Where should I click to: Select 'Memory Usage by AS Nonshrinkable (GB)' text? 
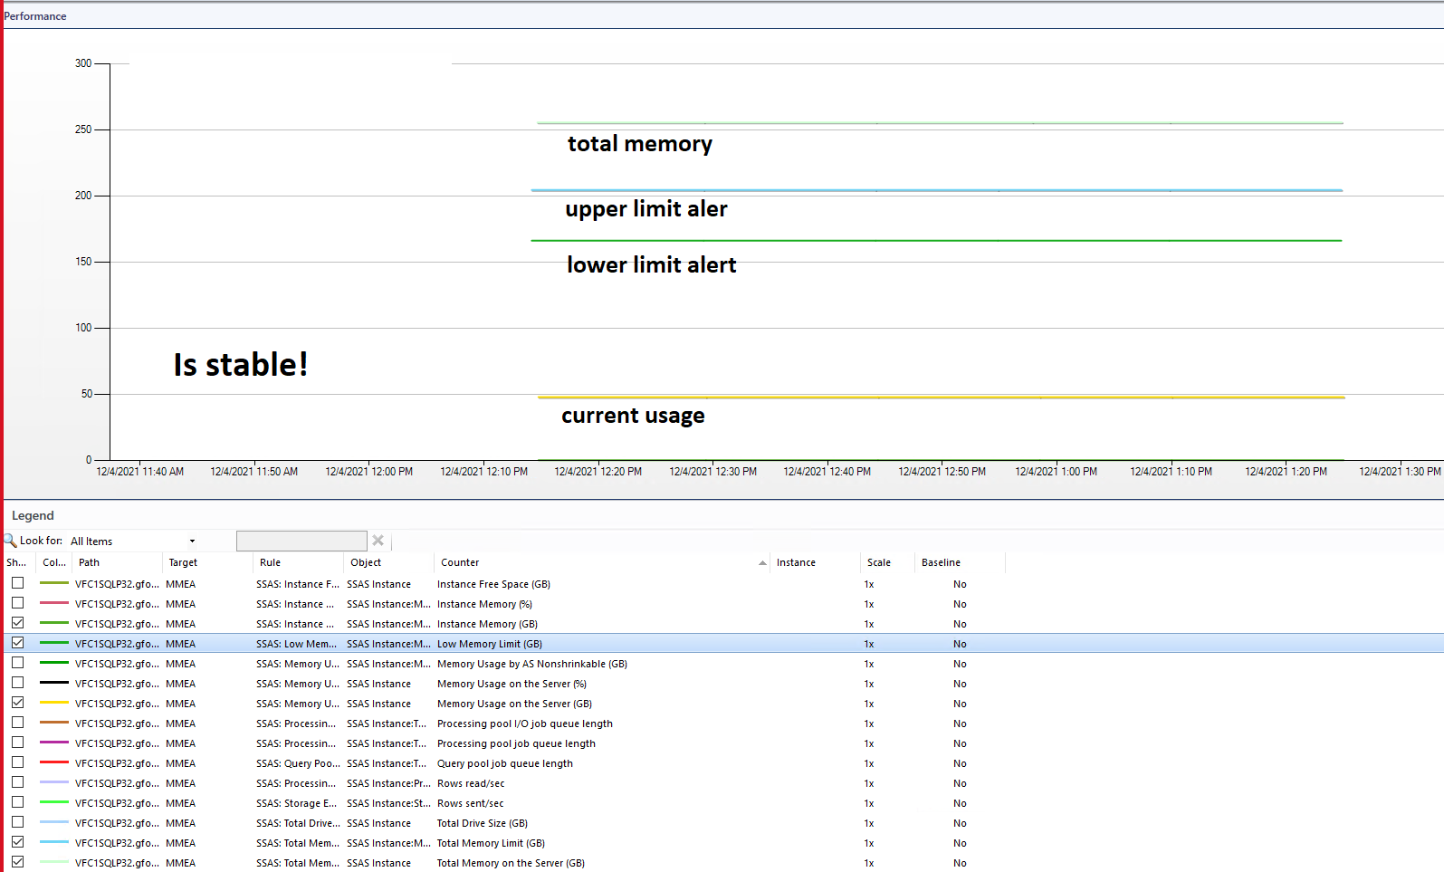532,664
